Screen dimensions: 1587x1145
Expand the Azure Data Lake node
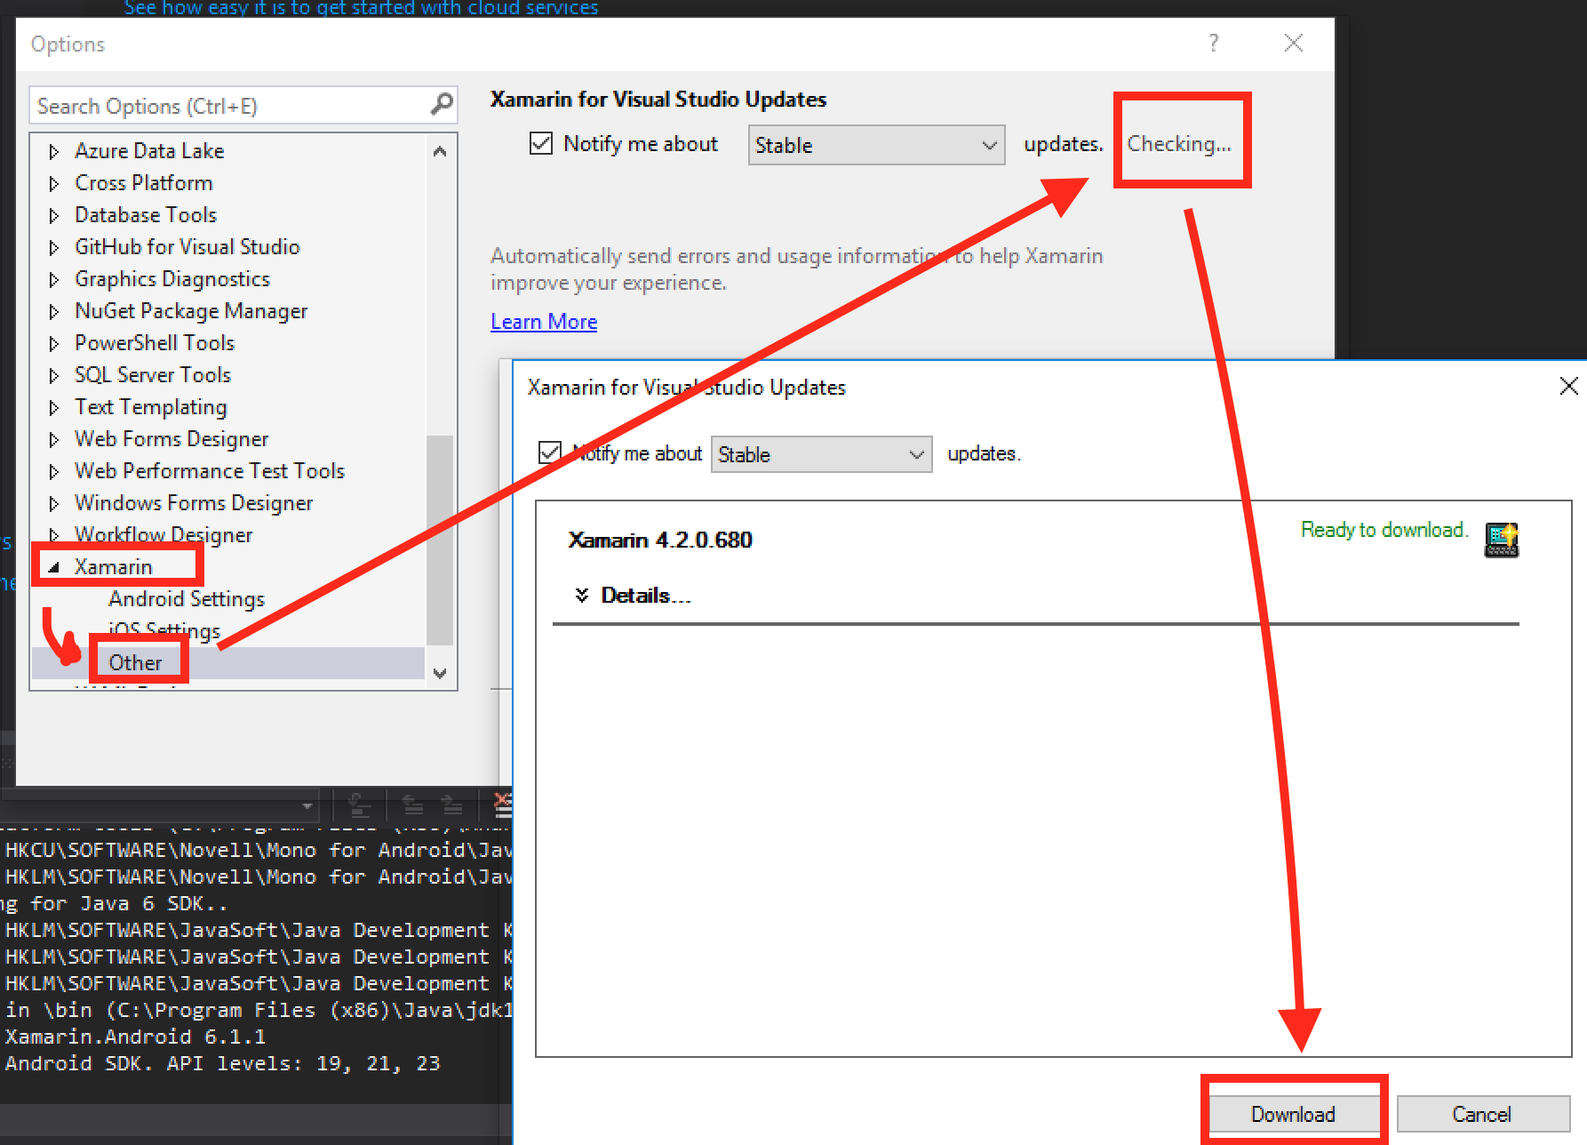coord(54,151)
